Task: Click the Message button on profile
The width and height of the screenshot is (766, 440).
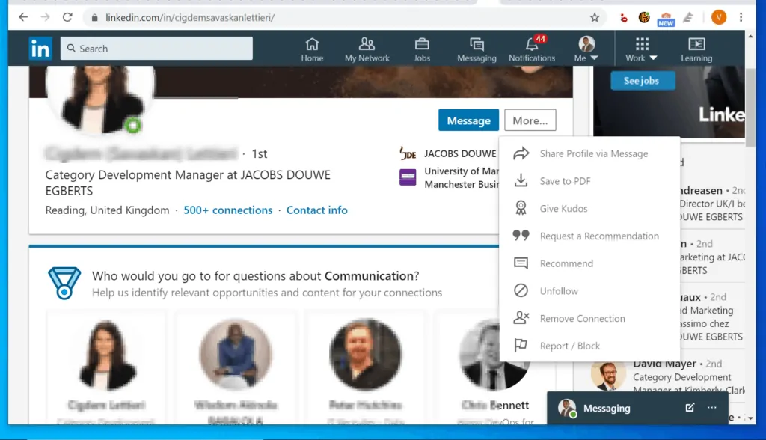Action: 468,120
